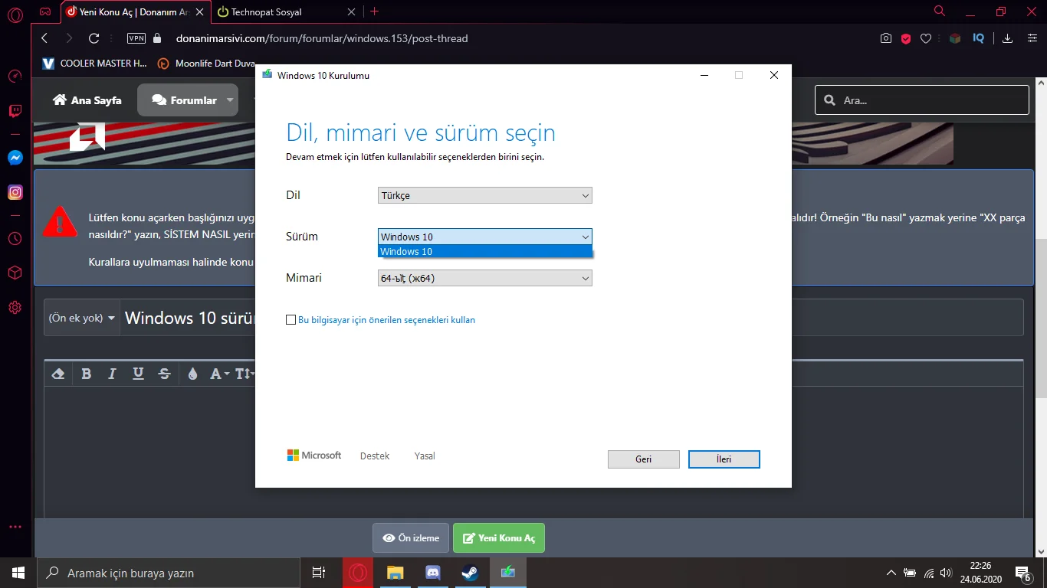This screenshot has width=1047, height=588.
Task: Open the font family dropdown in editor
Action: (220, 374)
